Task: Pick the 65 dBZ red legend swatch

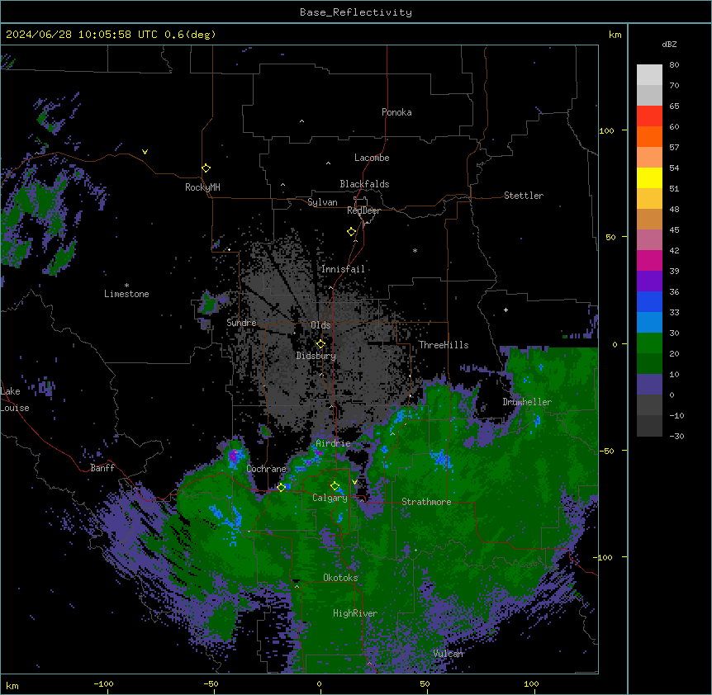Action: [x=649, y=116]
